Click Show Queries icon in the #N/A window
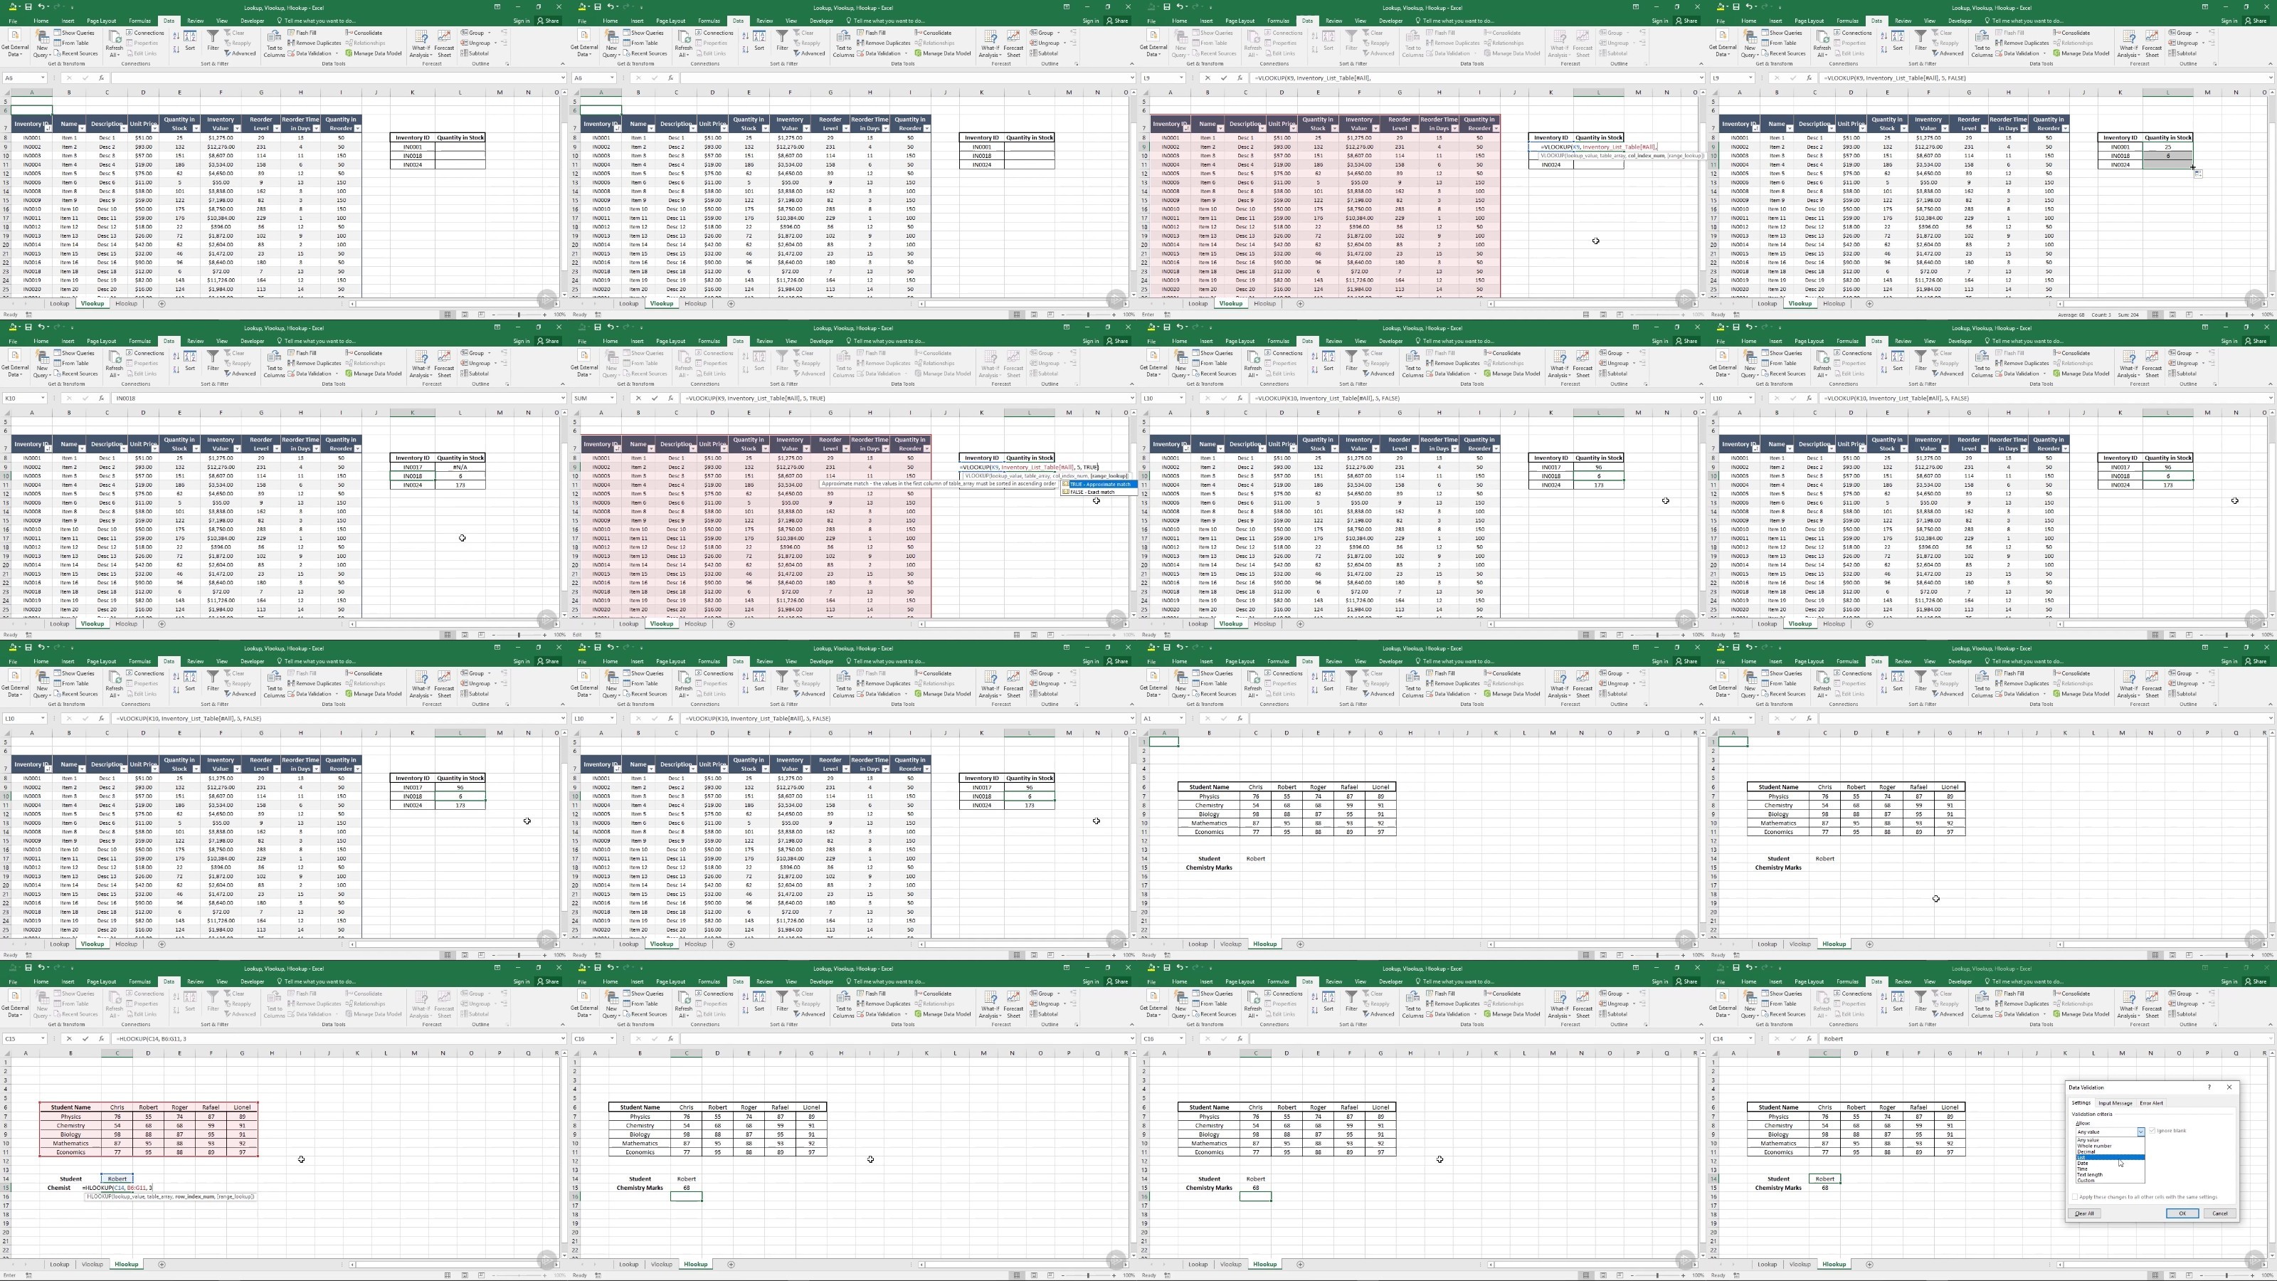Screen dimensions: 2277x1281 [x=58, y=354]
